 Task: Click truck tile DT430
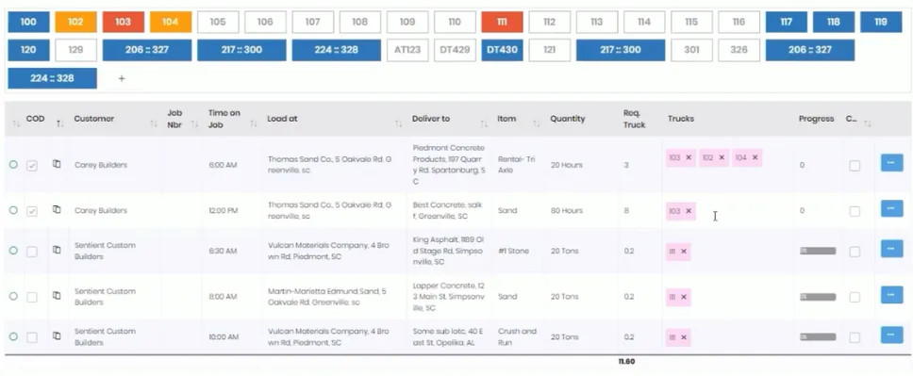pyautogui.click(x=502, y=50)
